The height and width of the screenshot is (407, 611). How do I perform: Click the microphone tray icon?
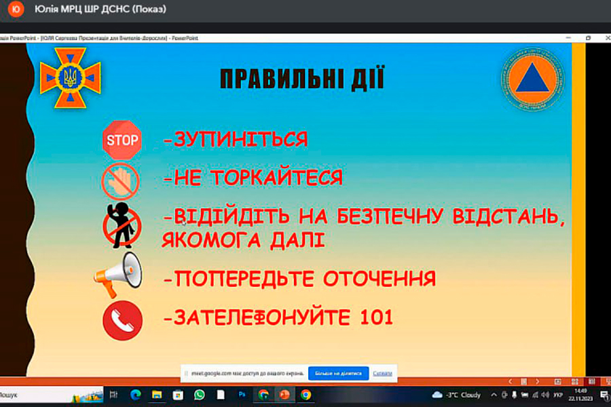[515, 395]
